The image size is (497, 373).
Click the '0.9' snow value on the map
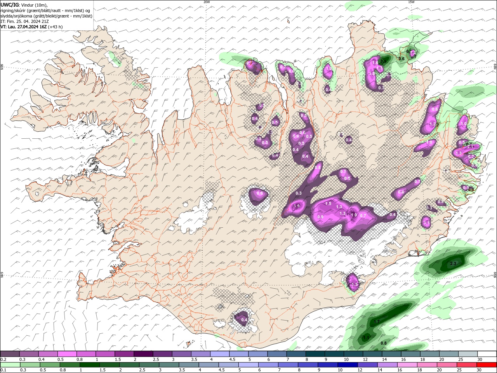coord(320,217)
